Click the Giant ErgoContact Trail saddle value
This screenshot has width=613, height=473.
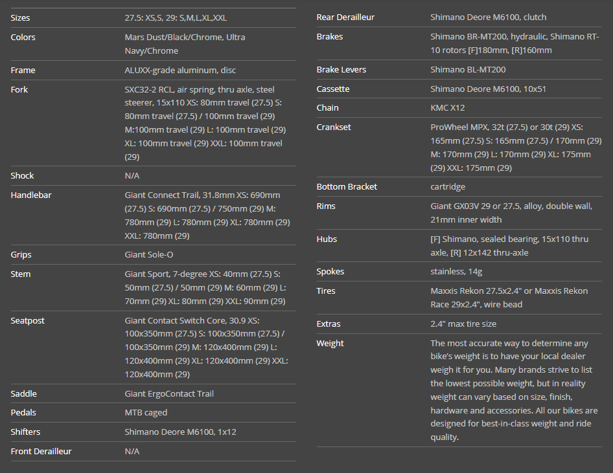[169, 393]
